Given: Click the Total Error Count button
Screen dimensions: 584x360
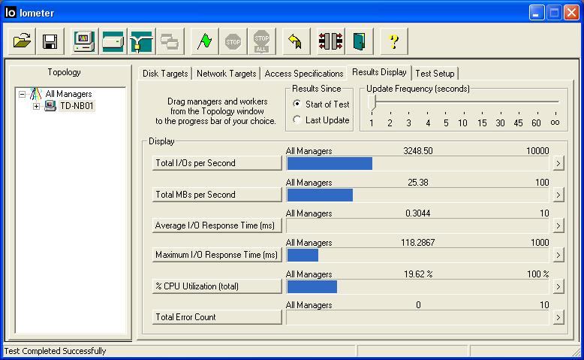Looking at the screenshot, I should (x=217, y=317).
